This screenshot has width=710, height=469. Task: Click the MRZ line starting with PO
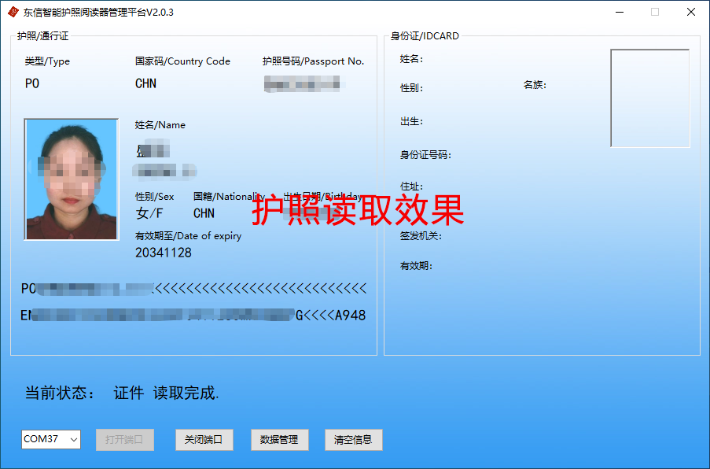click(x=193, y=289)
